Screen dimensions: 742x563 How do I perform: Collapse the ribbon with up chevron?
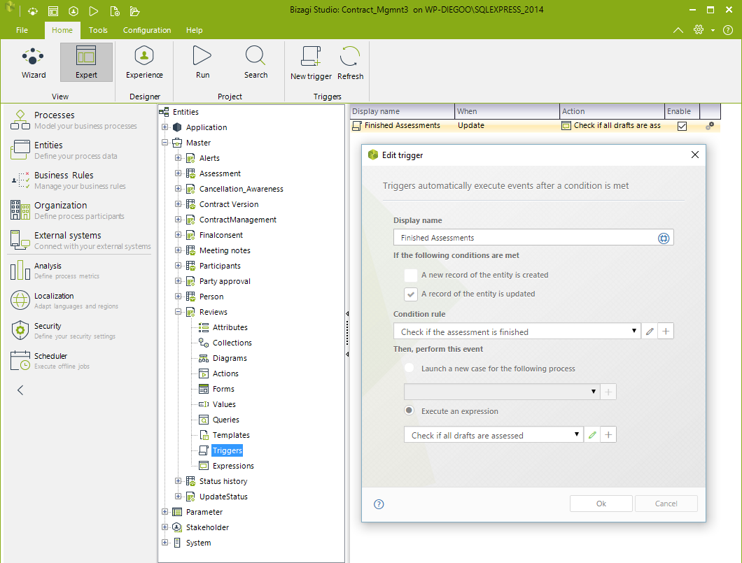[678, 30]
